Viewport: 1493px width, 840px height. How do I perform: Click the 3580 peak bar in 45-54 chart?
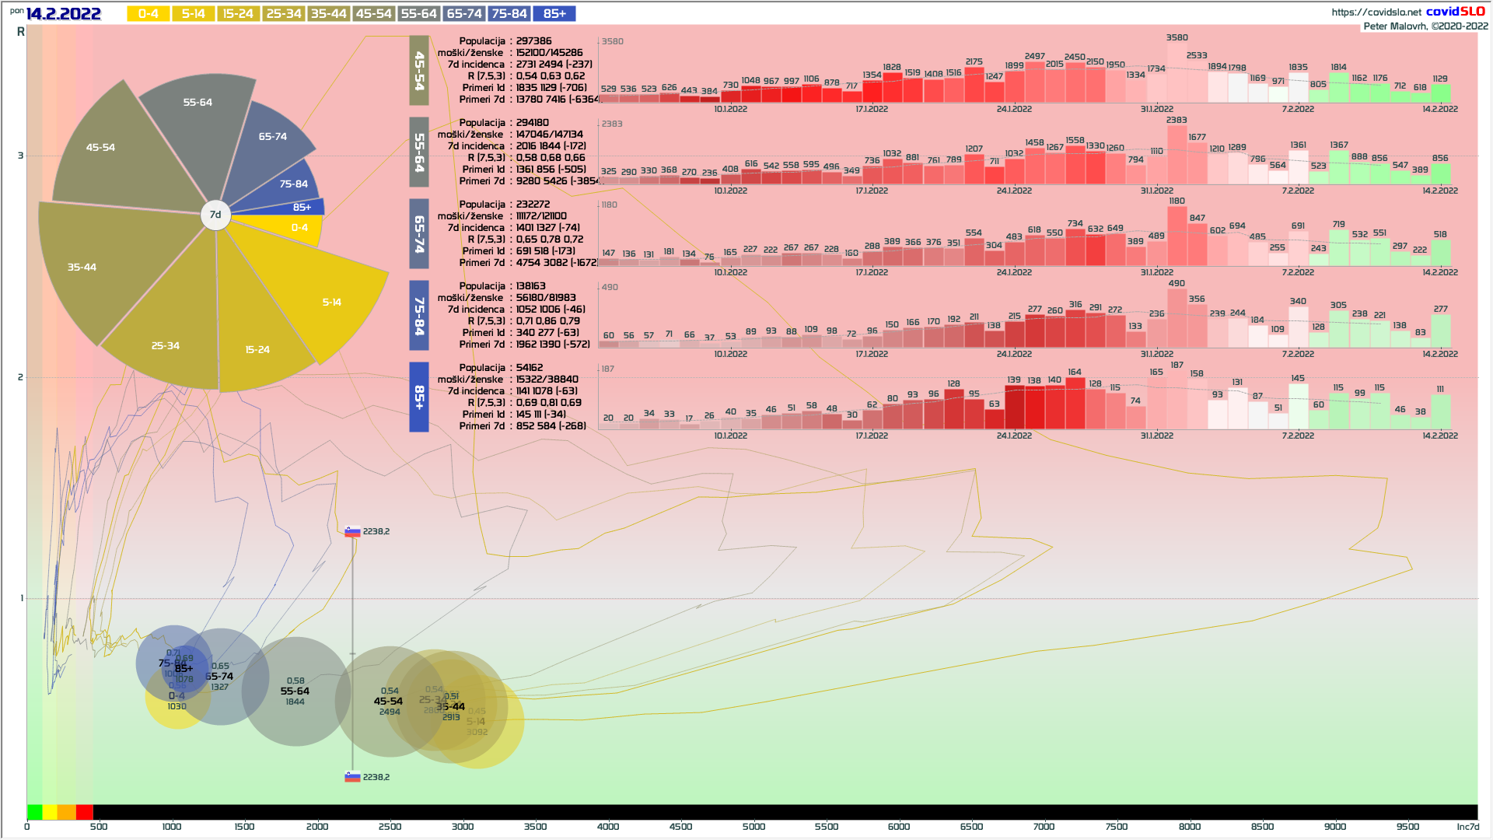pos(1177,73)
